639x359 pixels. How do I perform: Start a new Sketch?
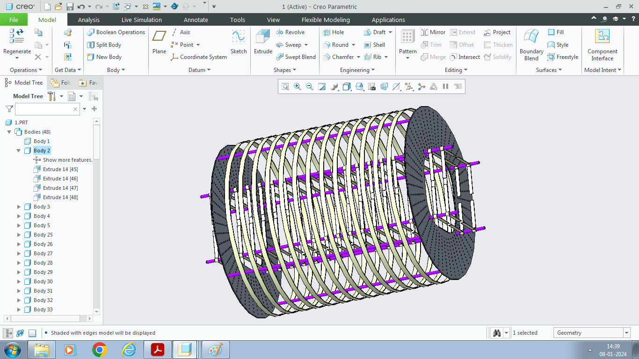click(x=239, y=42)
